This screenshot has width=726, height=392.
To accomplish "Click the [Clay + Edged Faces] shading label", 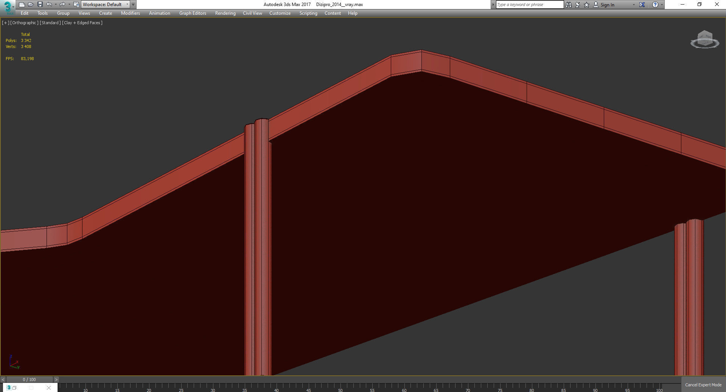I will [x=82, y=23].
